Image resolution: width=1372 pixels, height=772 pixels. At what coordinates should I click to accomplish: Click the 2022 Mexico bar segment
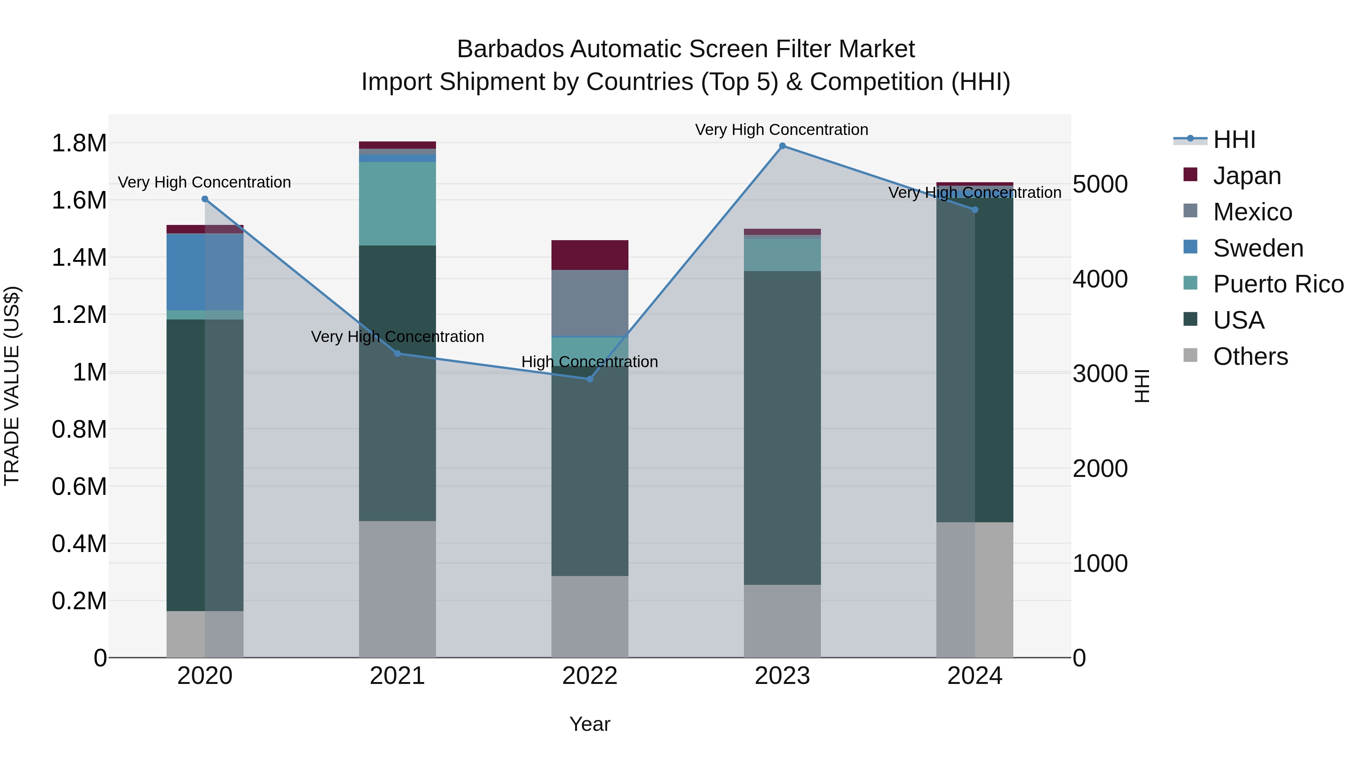[590, 303]
